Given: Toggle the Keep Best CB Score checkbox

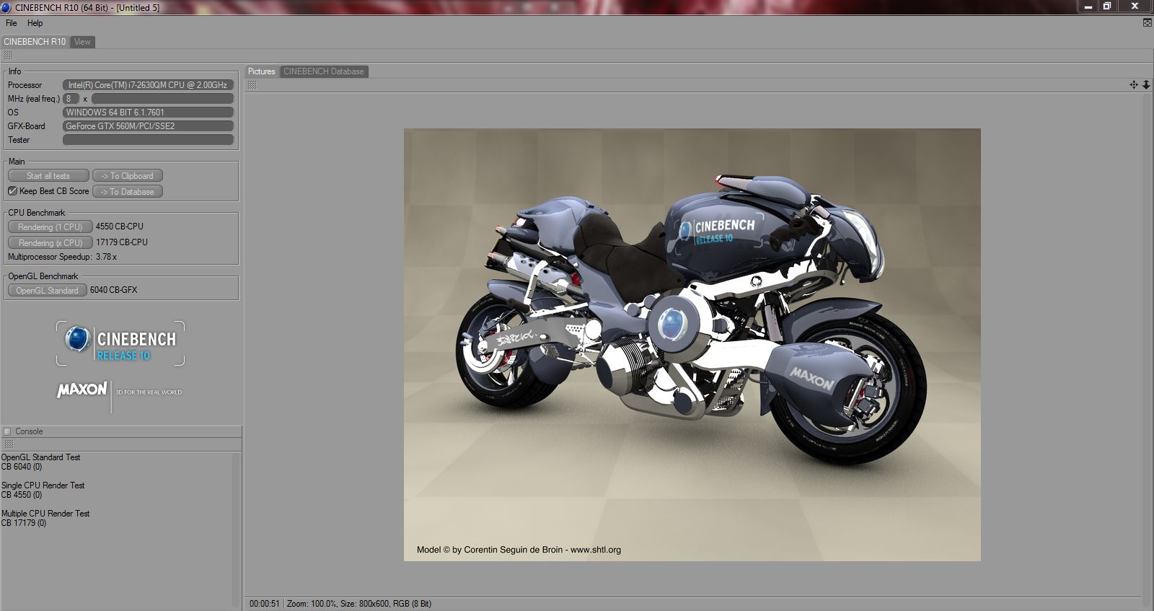Looking at the screenshot, I should (12, 191).
